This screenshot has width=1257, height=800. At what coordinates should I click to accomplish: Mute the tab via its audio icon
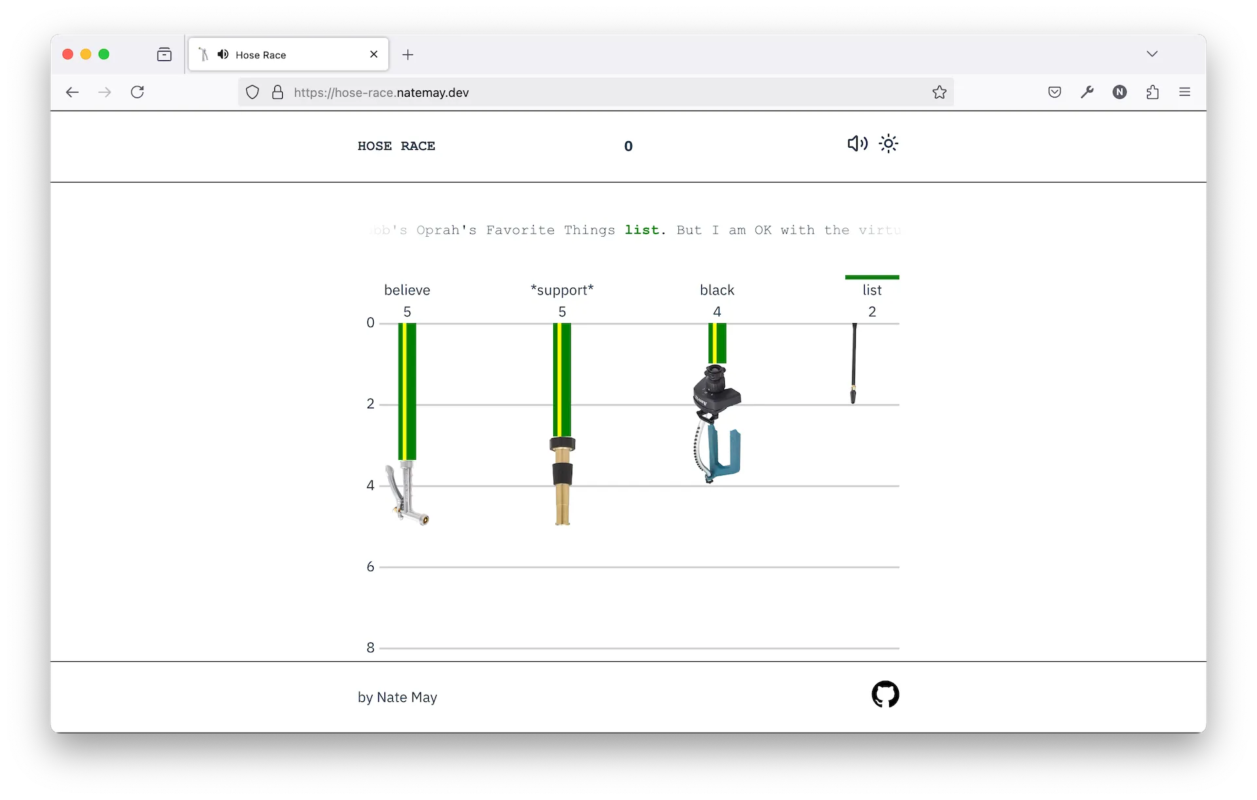223,54
